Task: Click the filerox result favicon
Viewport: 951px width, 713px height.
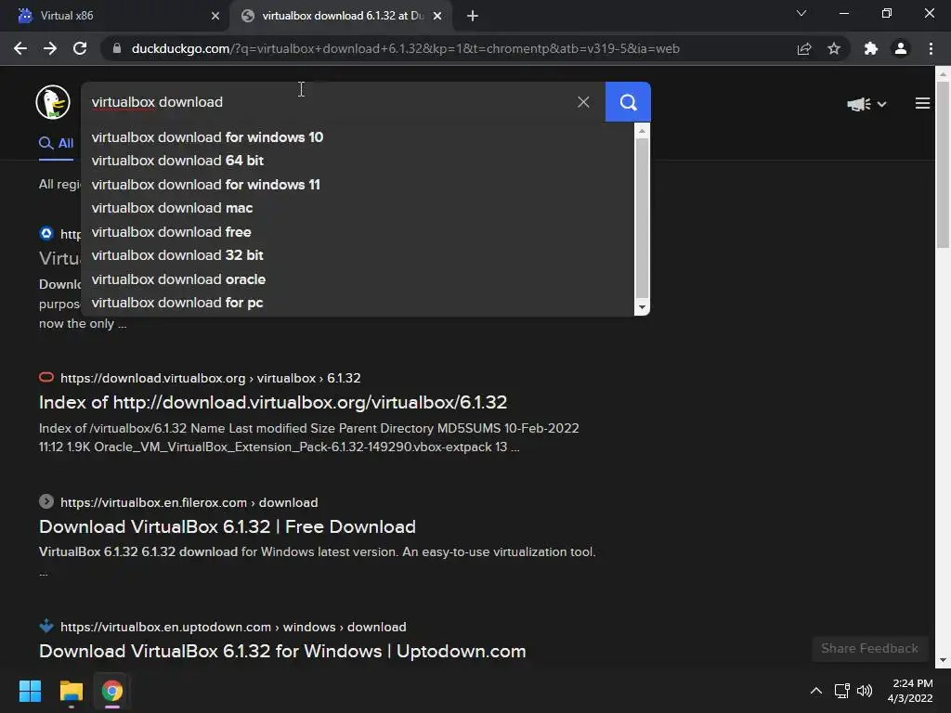Action: point(46,501)
